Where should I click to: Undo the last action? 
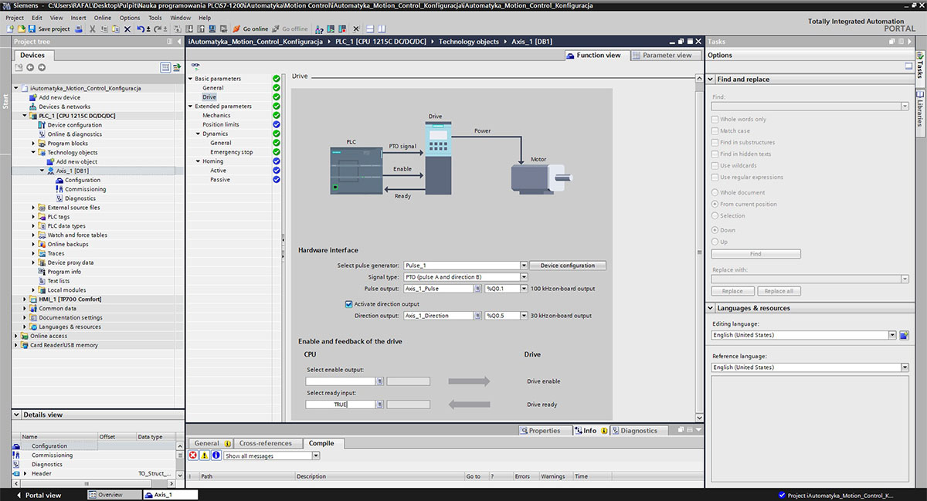[x=140, y=29]
